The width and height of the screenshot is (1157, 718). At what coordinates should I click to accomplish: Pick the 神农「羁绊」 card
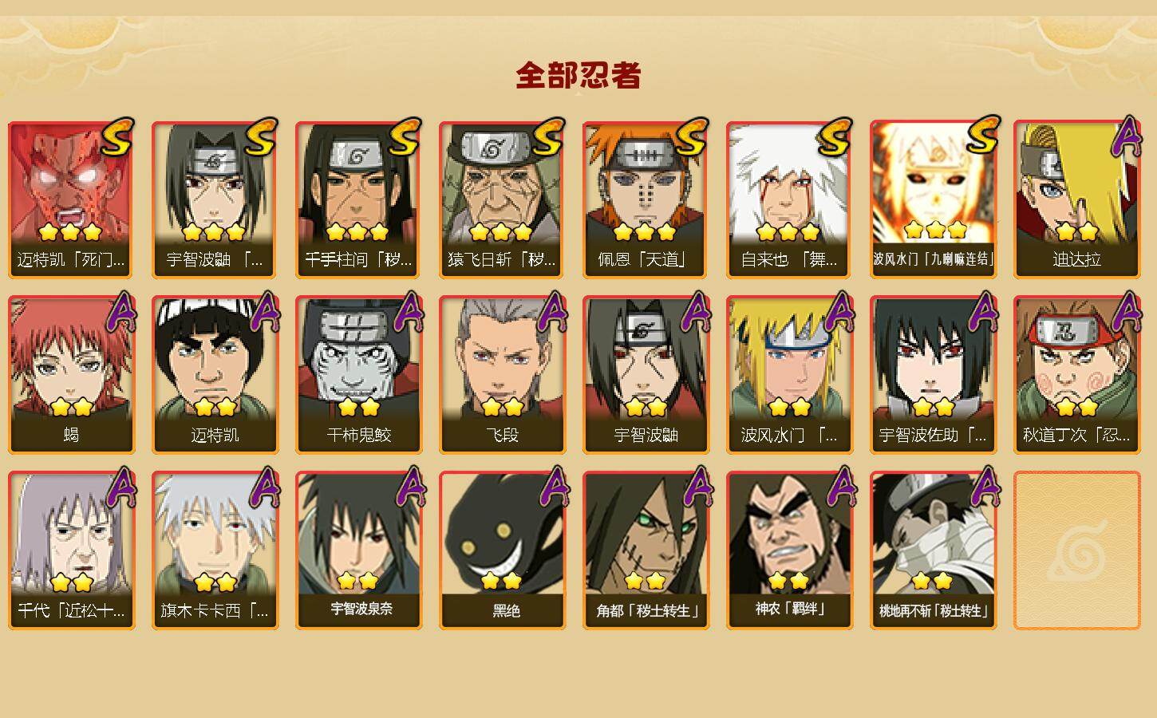(x=789, y=550)
